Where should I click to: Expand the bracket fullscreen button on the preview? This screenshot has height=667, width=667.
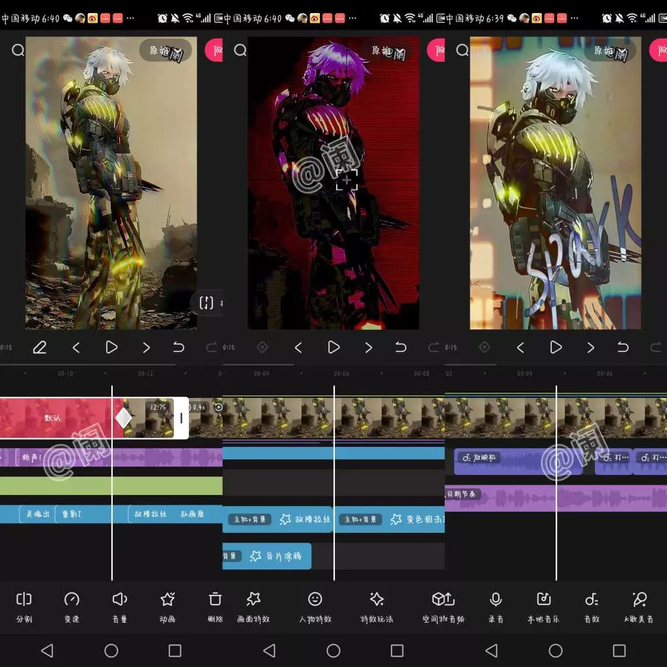[x=206, y=303]
